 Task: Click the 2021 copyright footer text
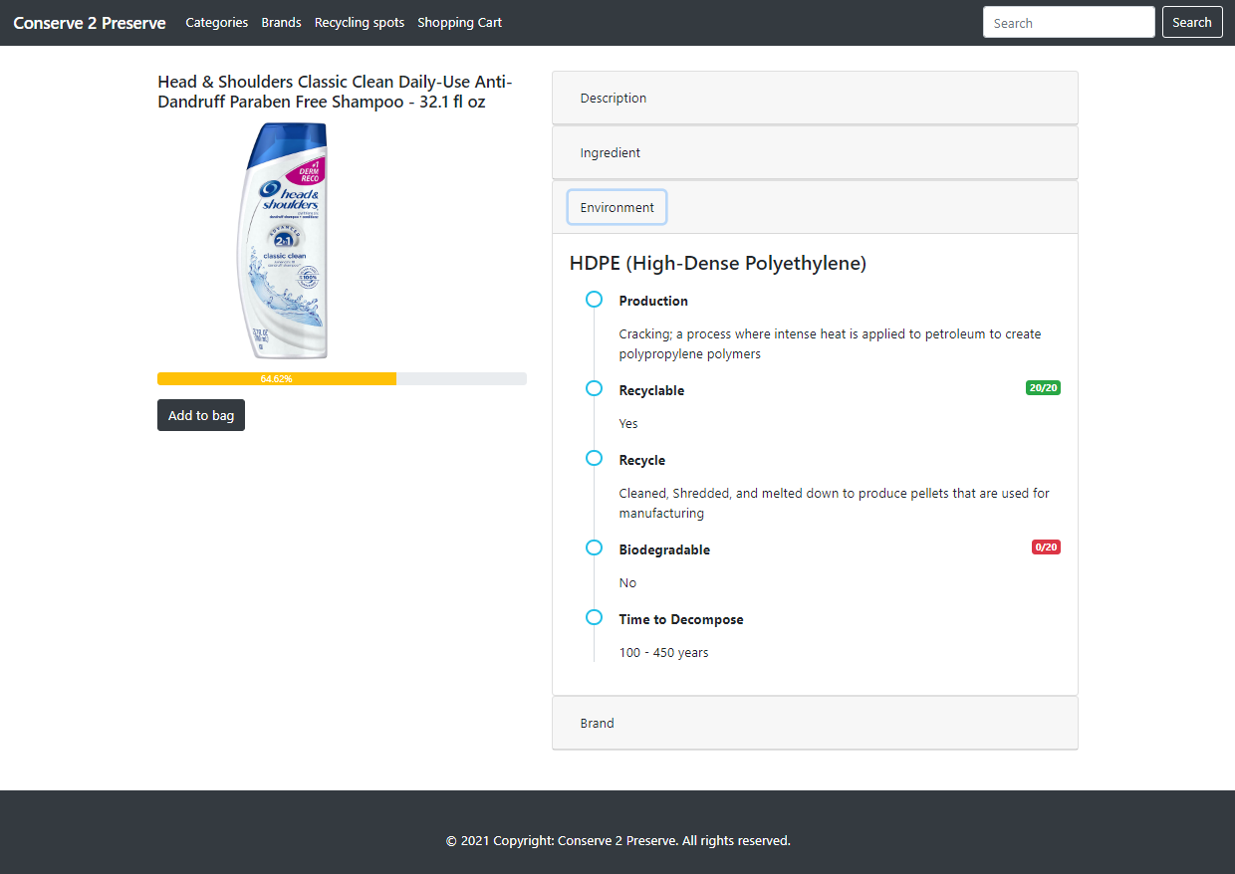click(x=618, y=841)
